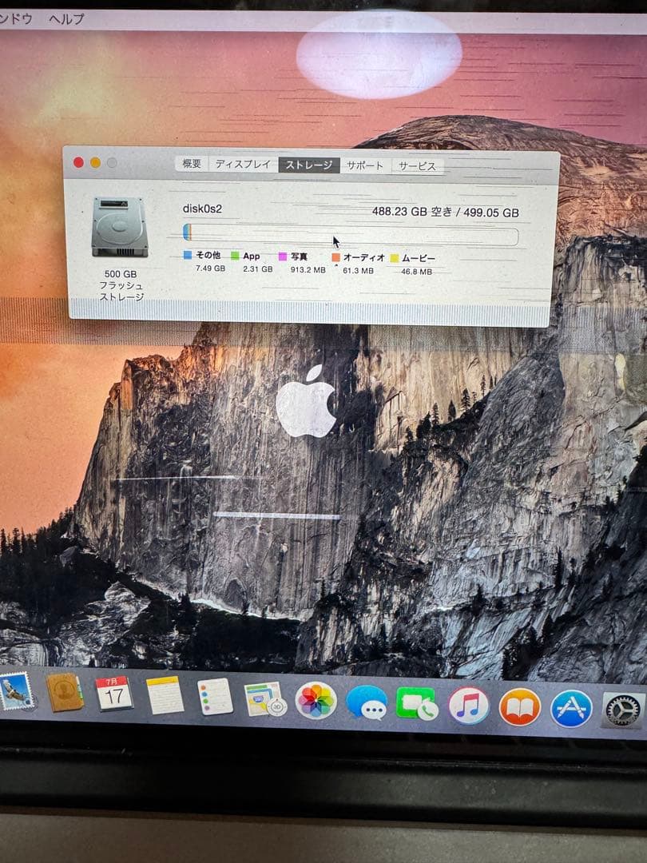The image size is (647, 863).
Task: Click the pink 写真 legend swatch
Action: 283,257
